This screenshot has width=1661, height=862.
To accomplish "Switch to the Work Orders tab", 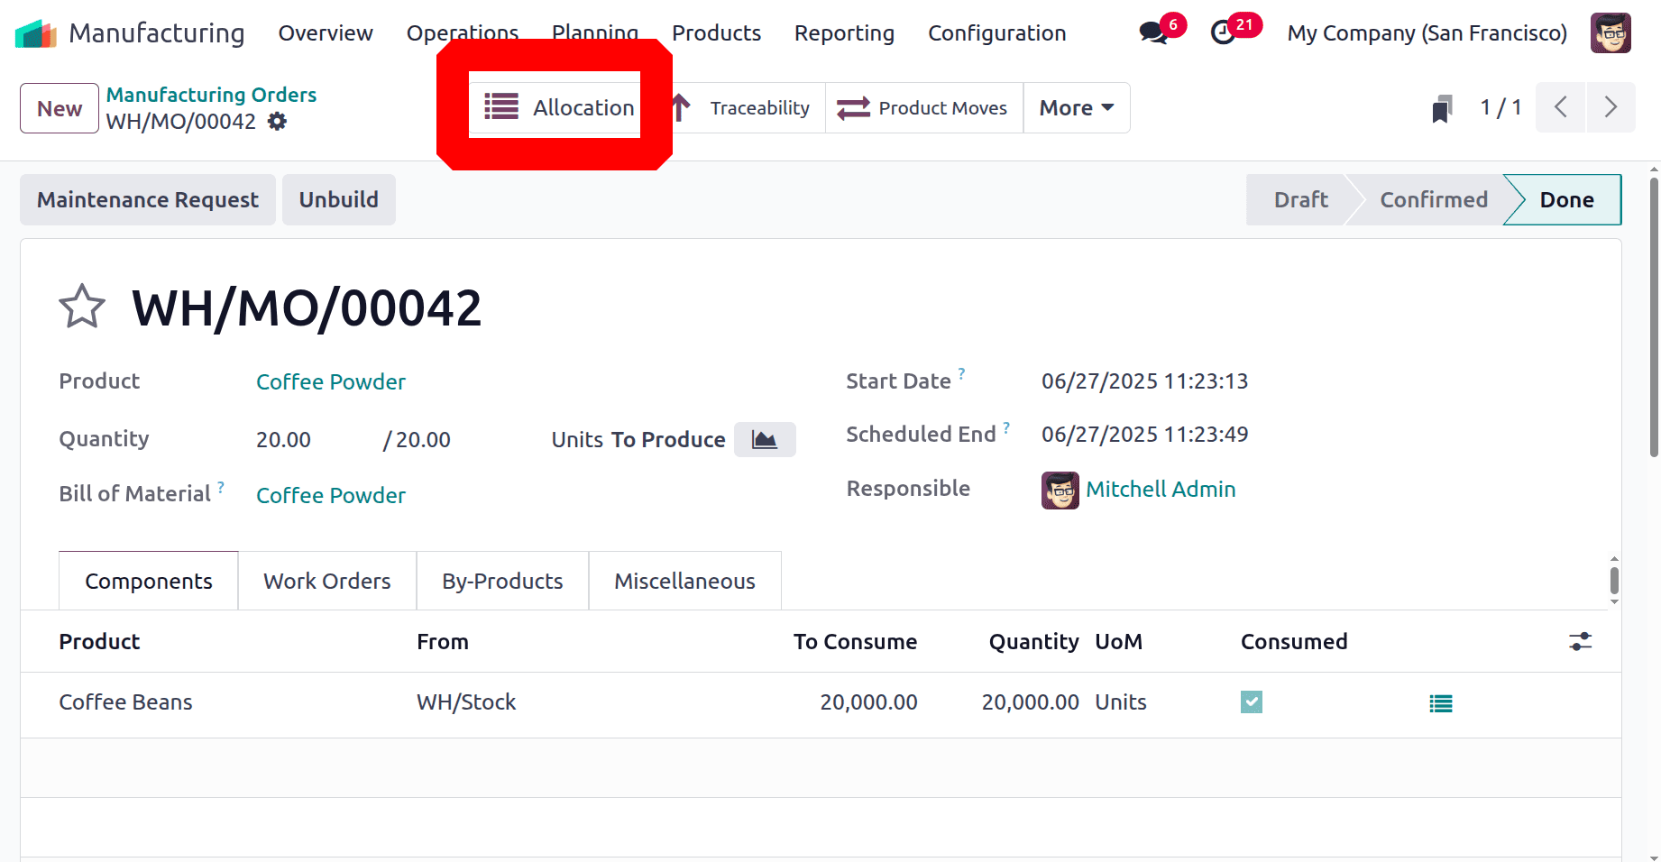I will coord(327,581).
